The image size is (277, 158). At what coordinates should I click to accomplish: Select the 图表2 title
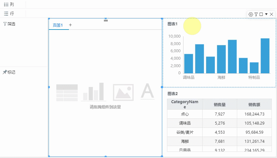172,94
